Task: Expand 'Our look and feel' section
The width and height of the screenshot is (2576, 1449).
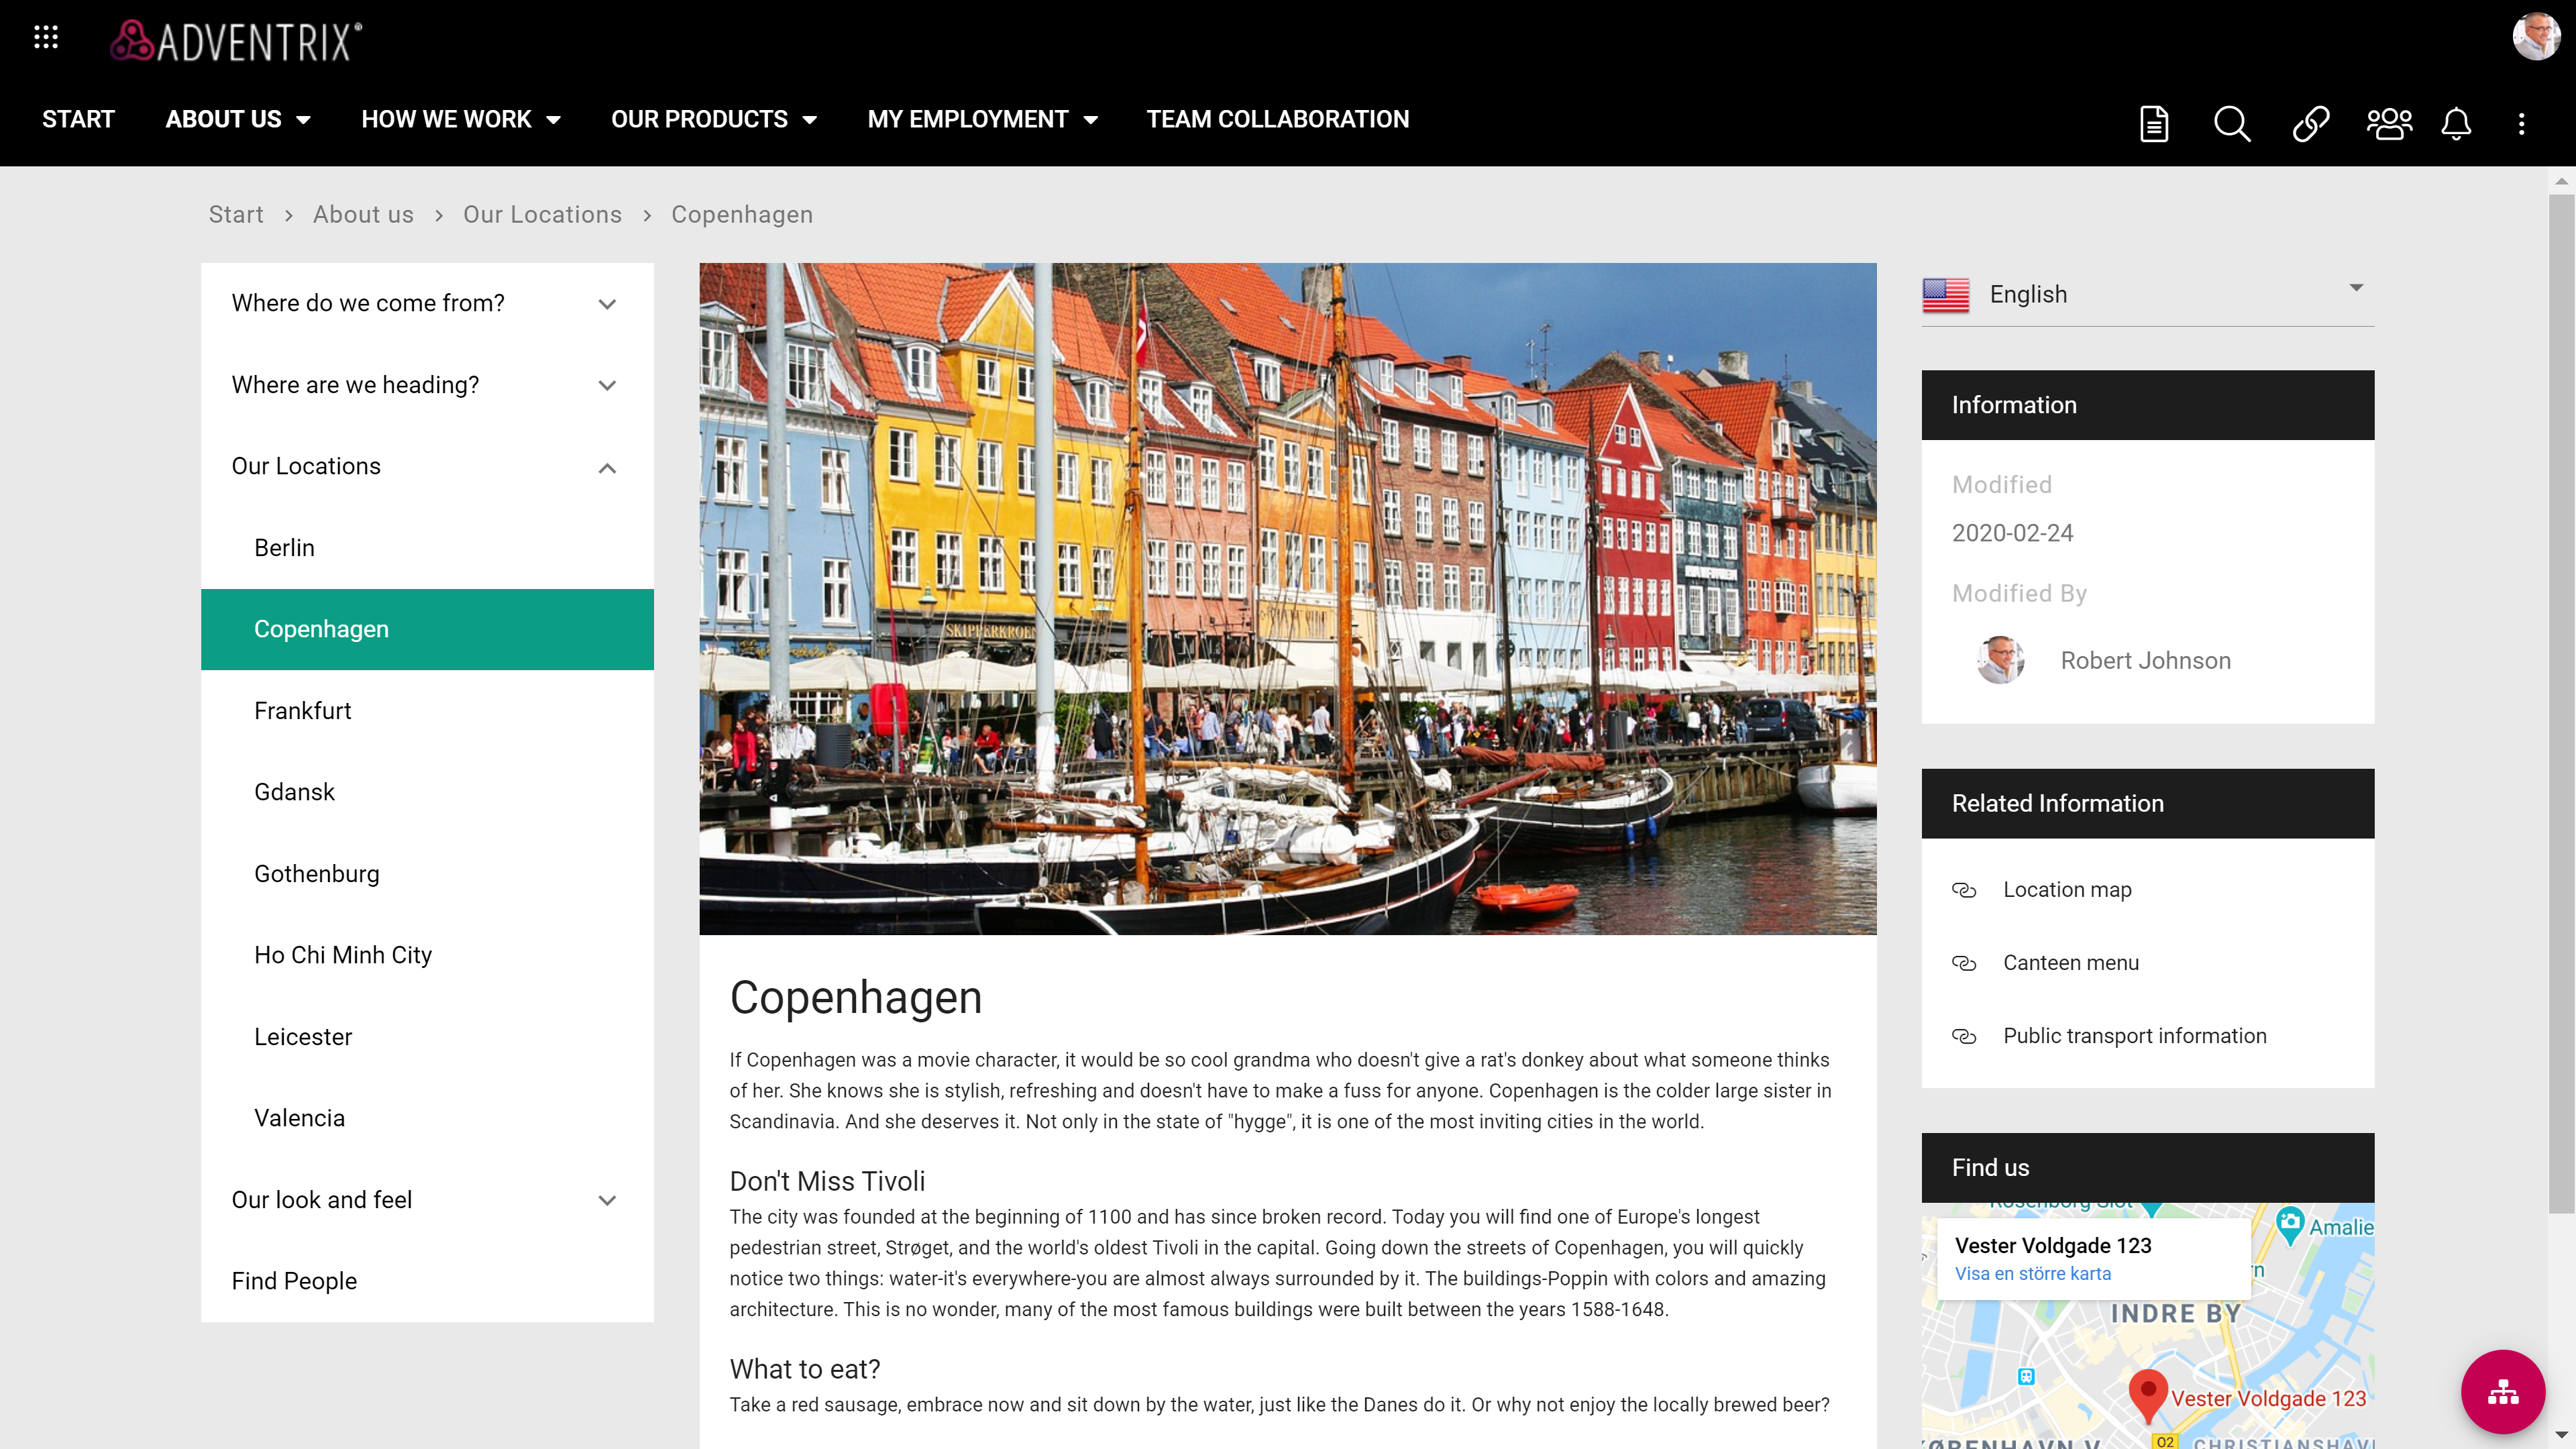Action: tap(606, 1200)
